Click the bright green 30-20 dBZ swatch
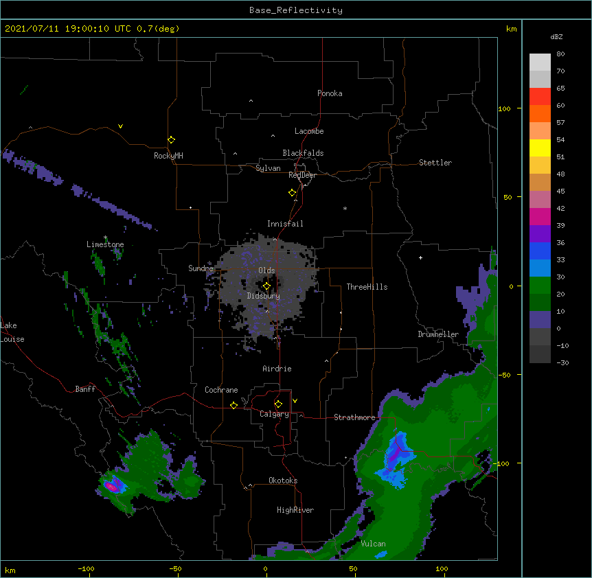 [x=540, y=286]
